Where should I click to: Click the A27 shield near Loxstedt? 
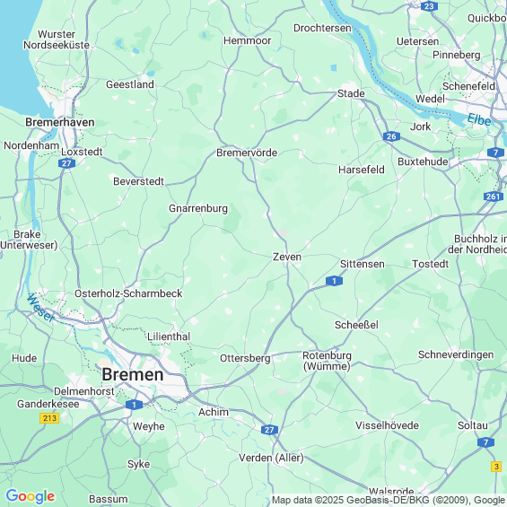pos(67,163)
